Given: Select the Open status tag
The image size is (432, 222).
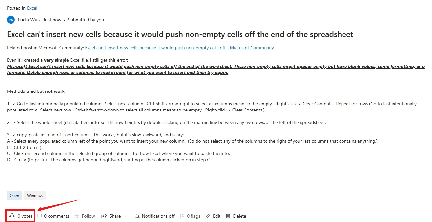Looking at the screenshot, I should tap(14, 196).
